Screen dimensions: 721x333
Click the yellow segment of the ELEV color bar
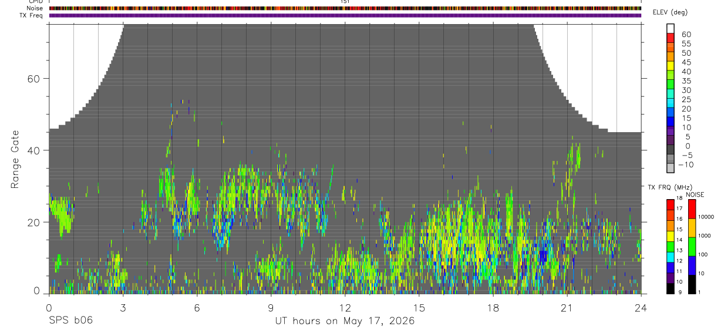pos(671,65)
